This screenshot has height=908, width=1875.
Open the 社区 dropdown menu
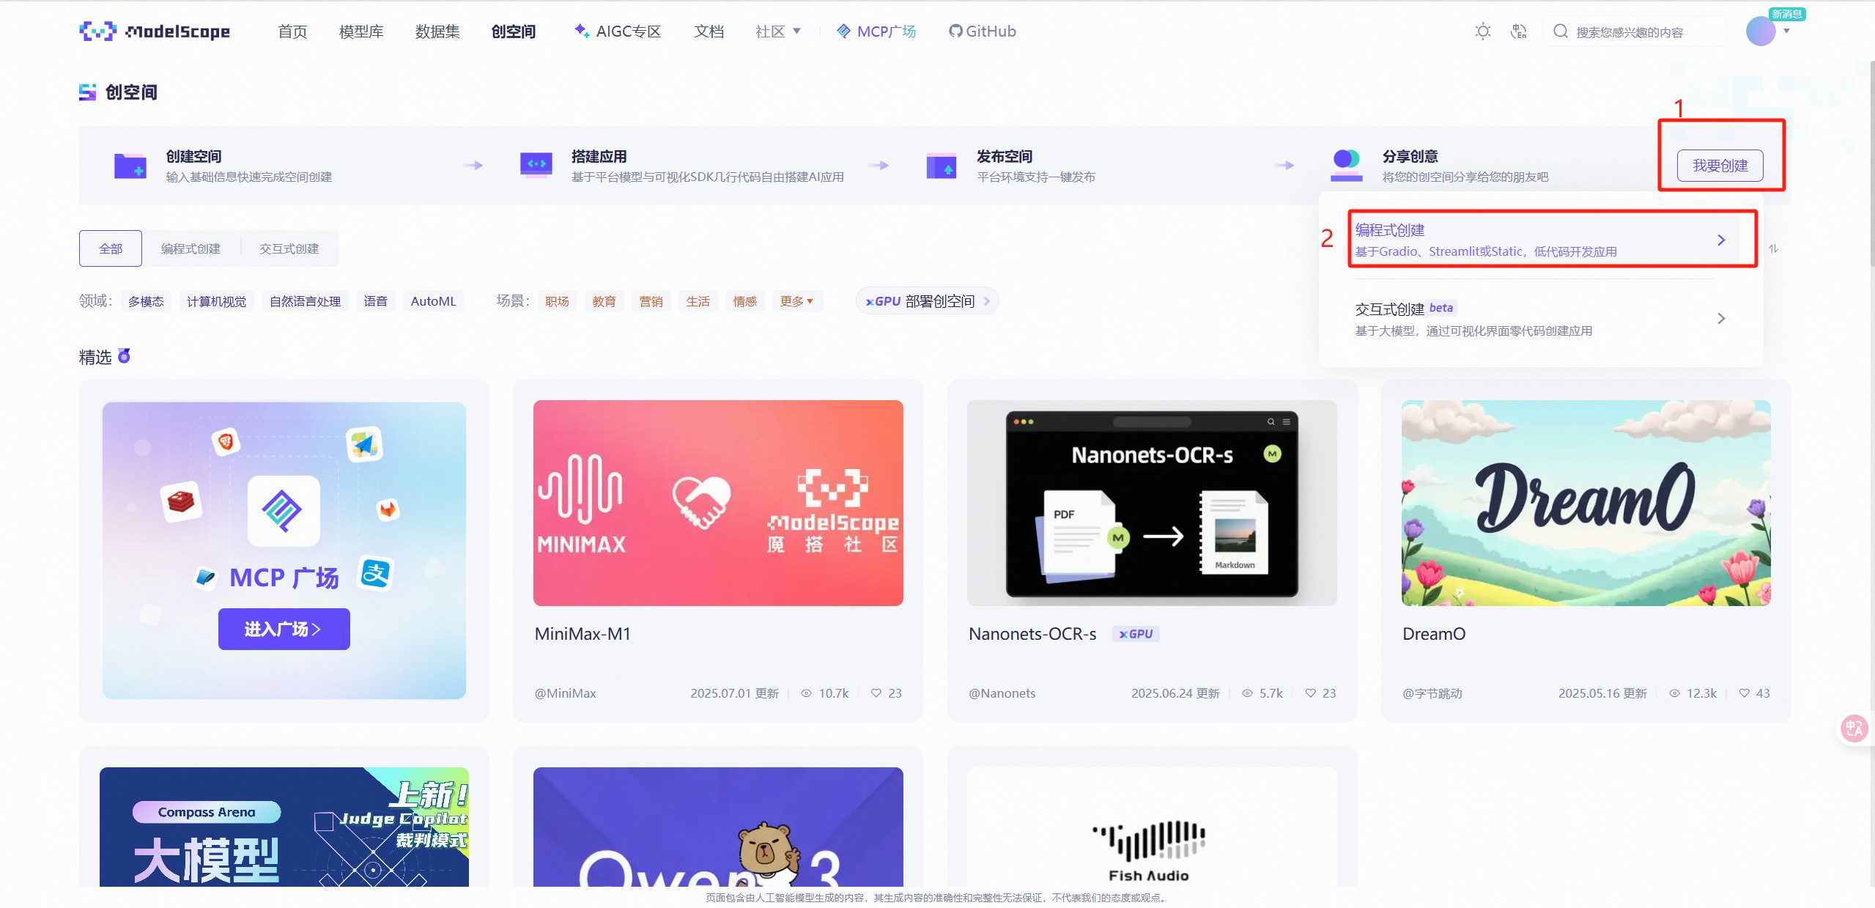(x=778, y=32)
